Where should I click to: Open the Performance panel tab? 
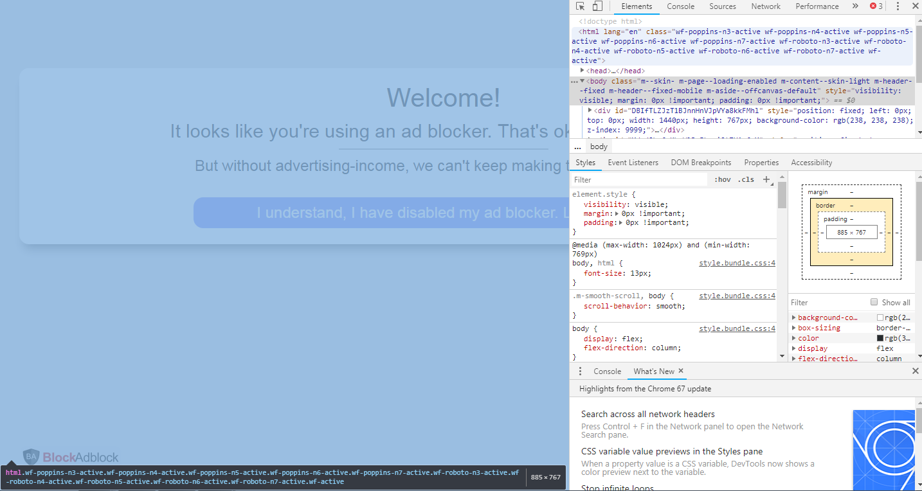[x=817, y=6]
